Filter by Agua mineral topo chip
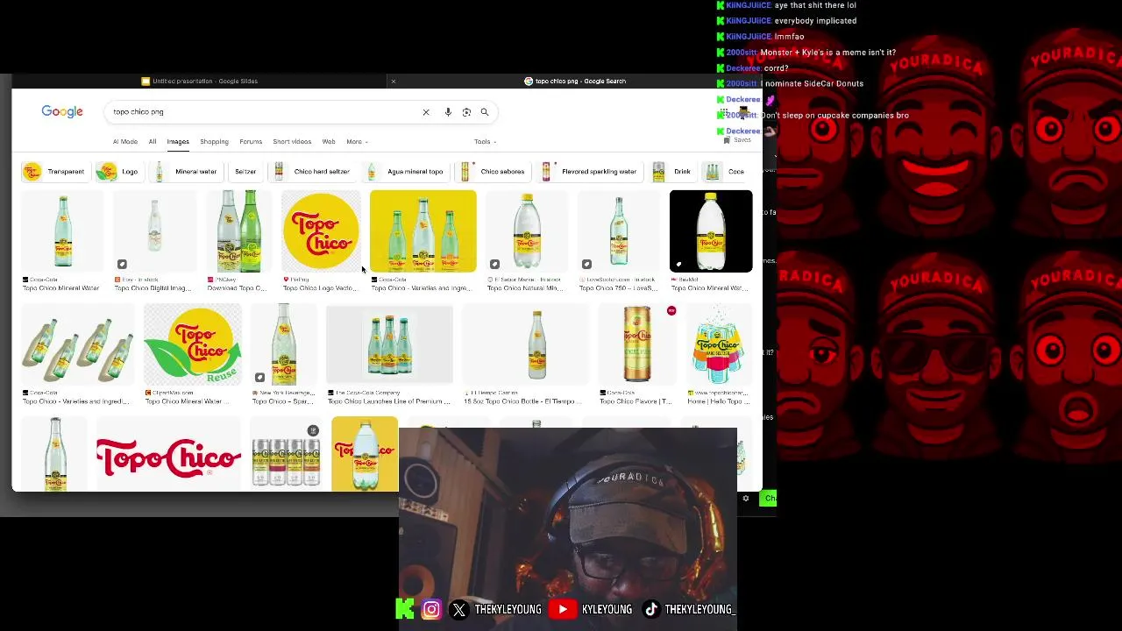1122x631 pixels. pyautogui.click(x=405, y=172)
